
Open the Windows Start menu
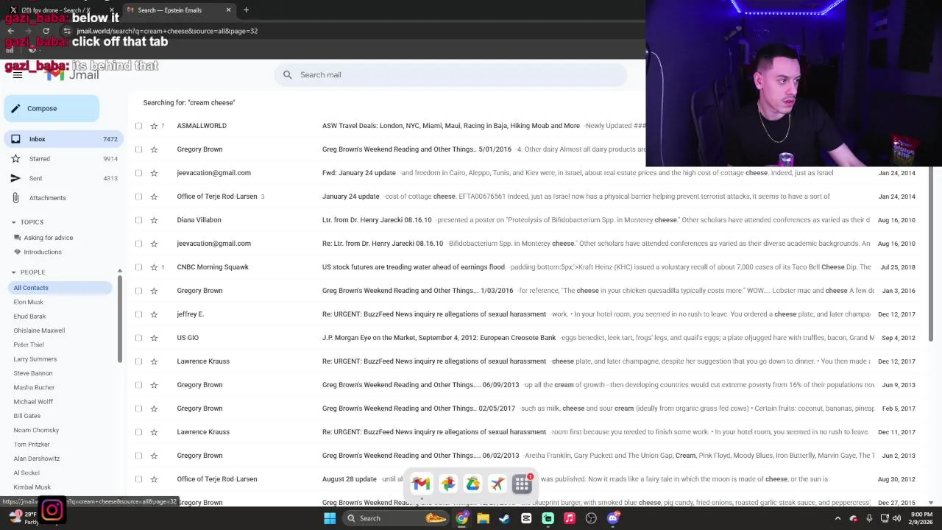(330, 518)
